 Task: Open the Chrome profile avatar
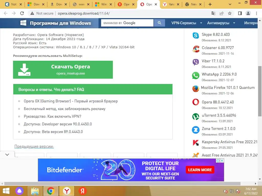(x=248, y=13)
